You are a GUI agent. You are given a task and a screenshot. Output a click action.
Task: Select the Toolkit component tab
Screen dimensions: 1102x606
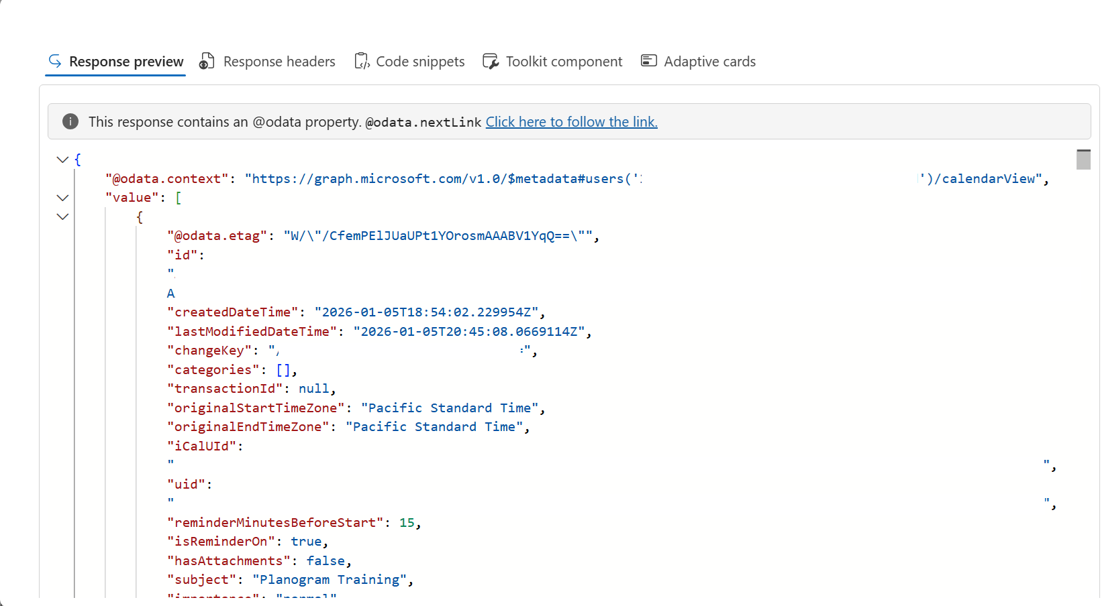(552, 62)
